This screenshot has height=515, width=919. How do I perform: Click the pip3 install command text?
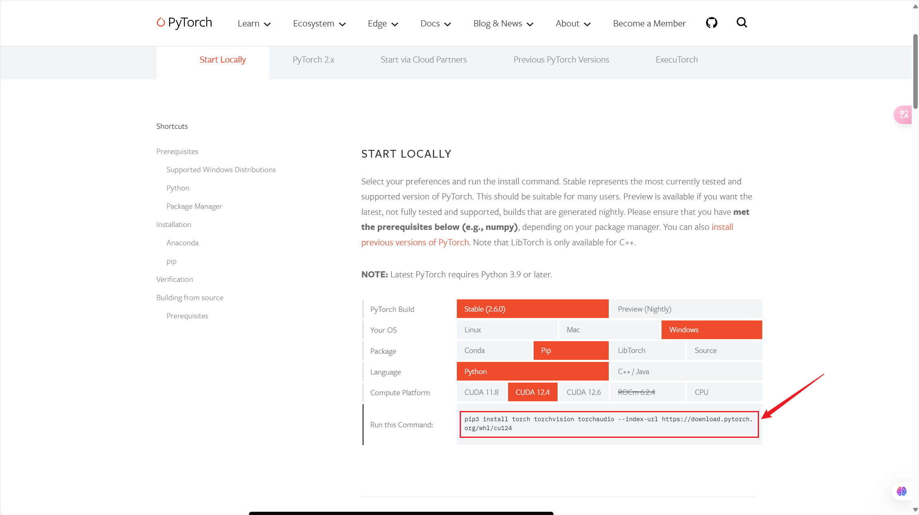click(x=609, y=424)
